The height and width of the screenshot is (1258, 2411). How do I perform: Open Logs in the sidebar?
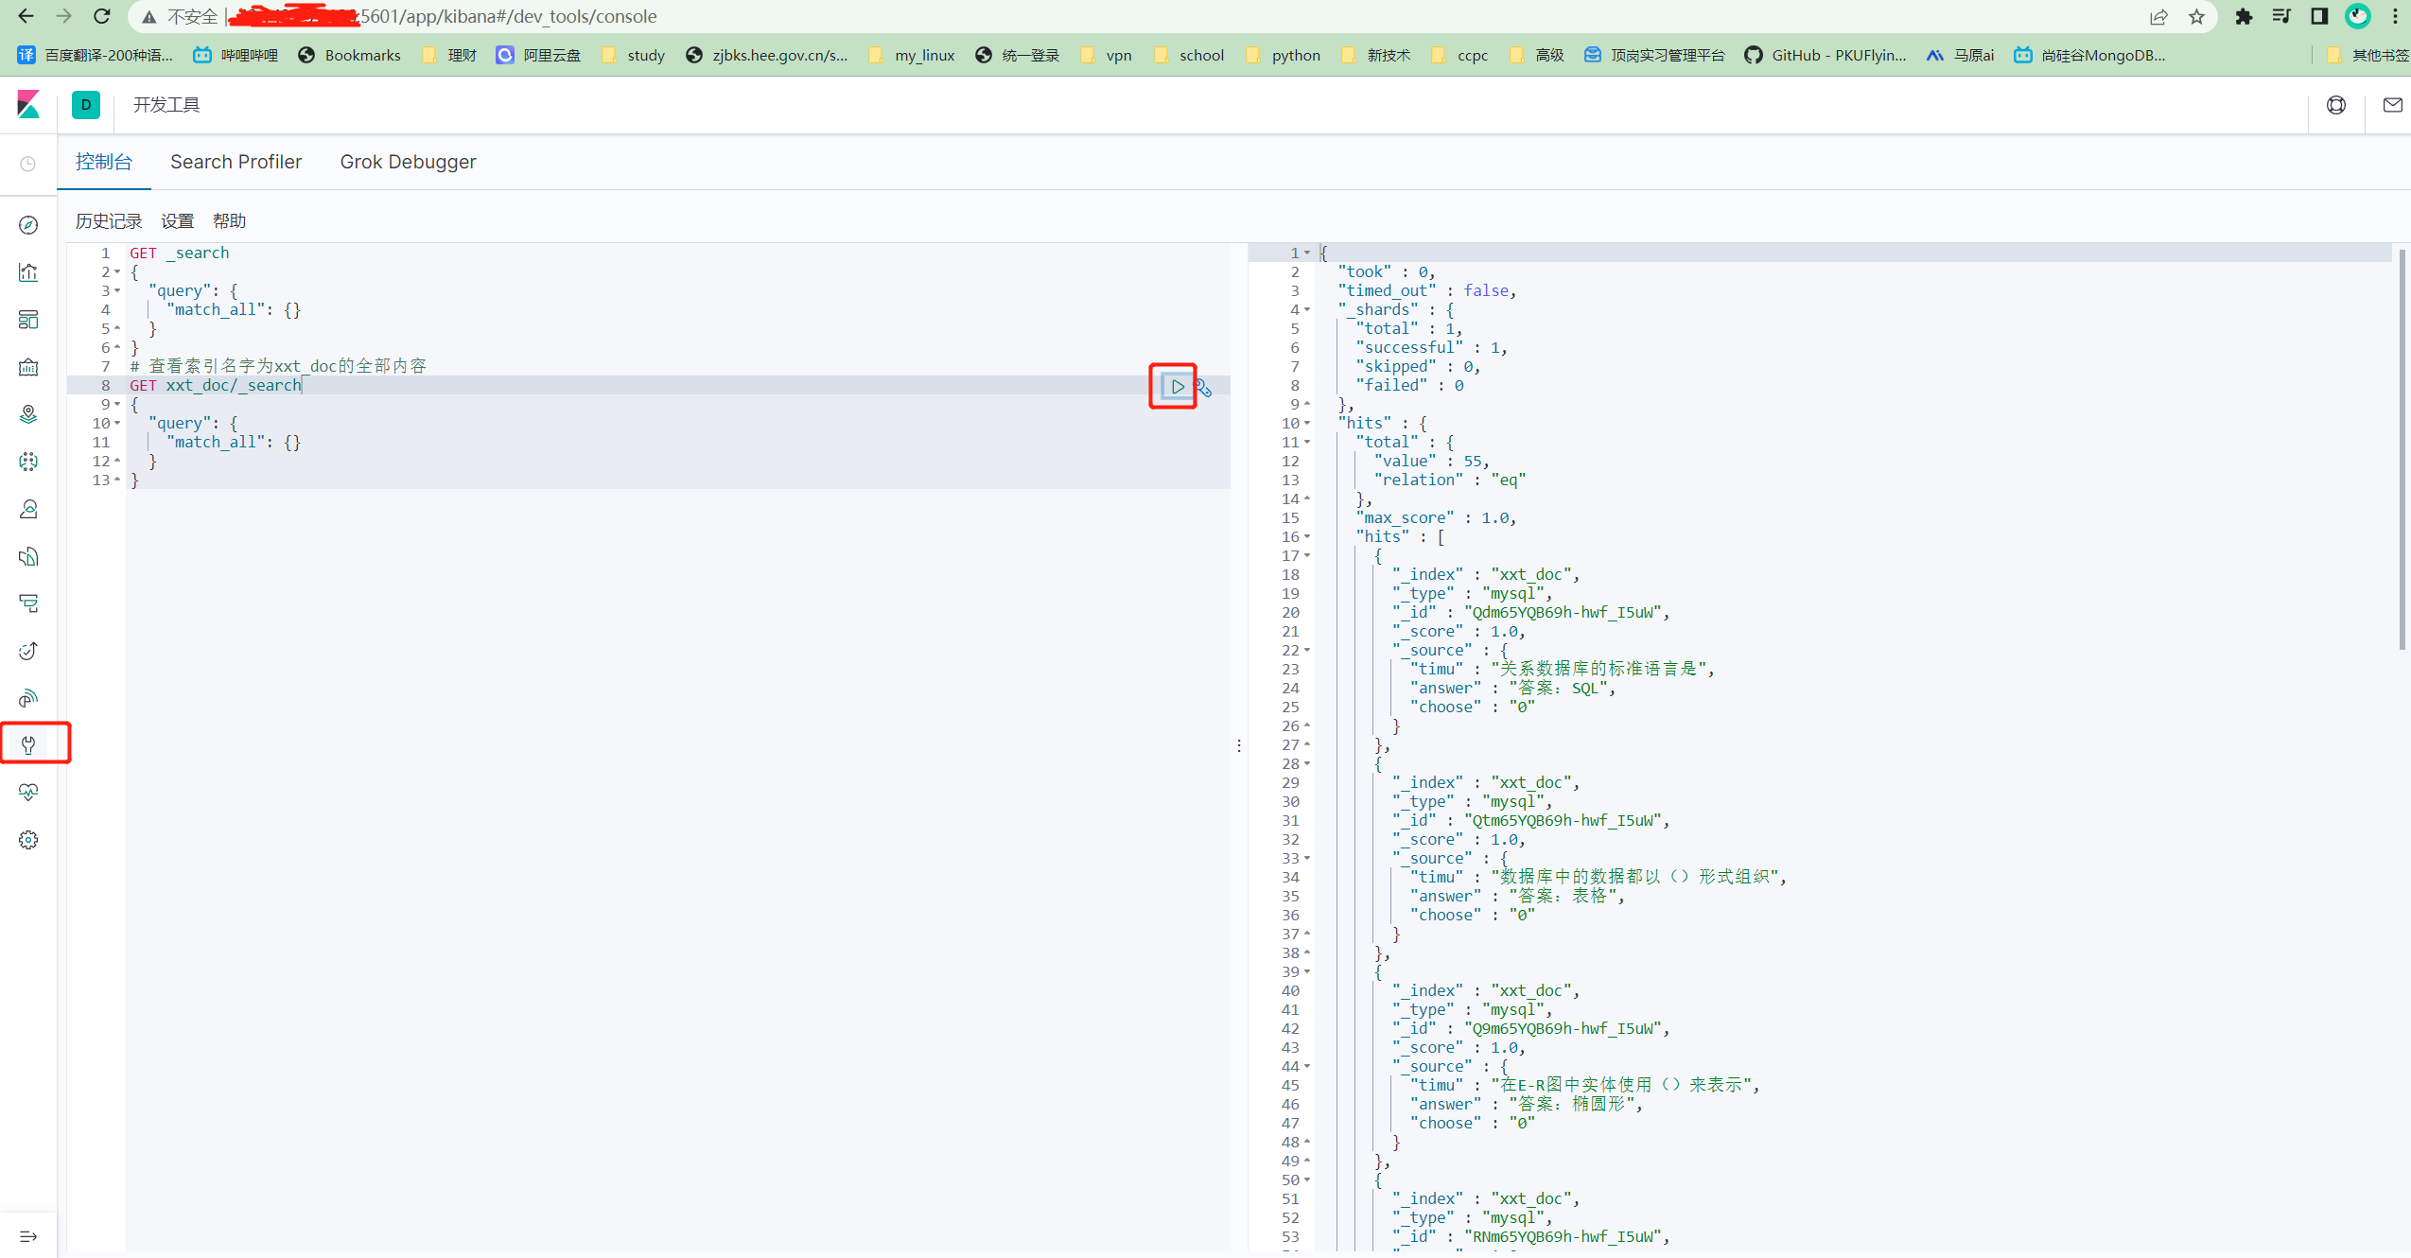28,556
